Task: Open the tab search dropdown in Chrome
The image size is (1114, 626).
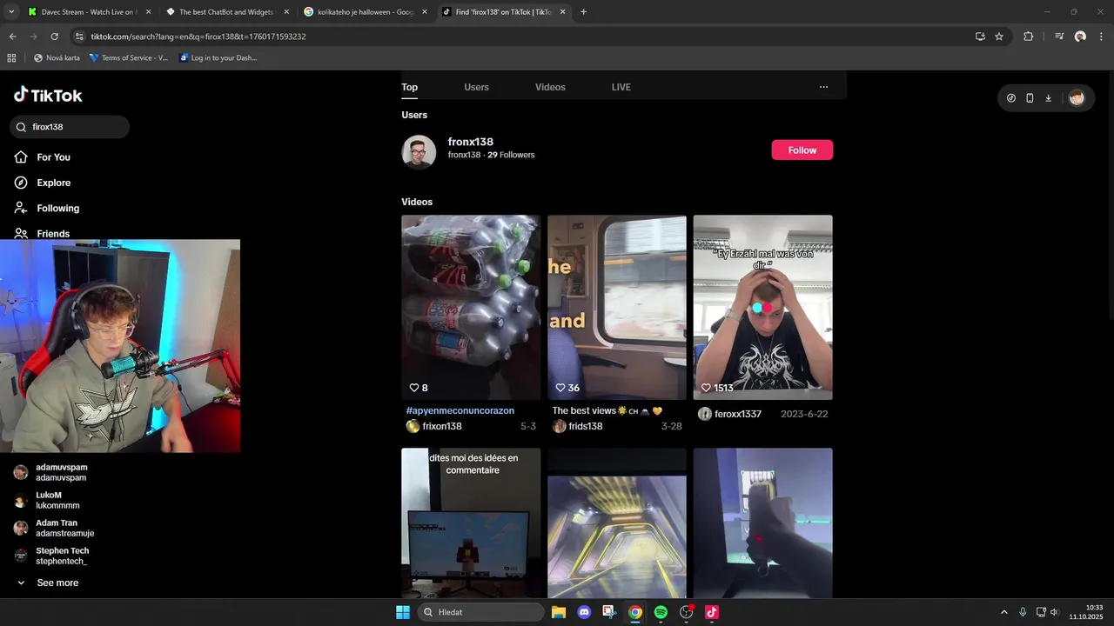Action: [11, 12]
